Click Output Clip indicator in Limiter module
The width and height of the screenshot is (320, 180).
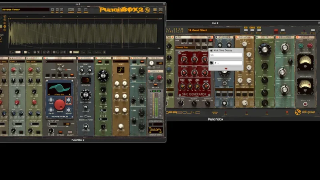(305, 104)
